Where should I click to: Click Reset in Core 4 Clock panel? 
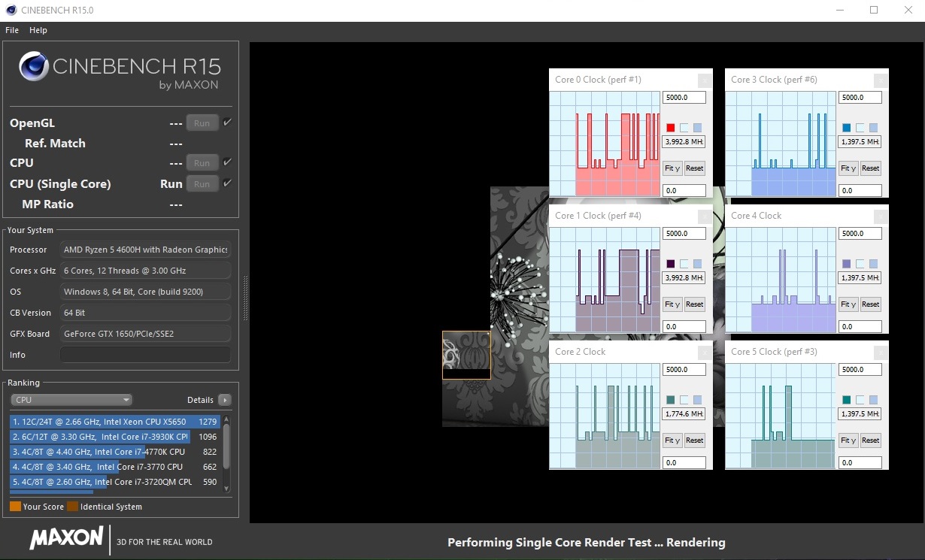[x=870, y=304]
